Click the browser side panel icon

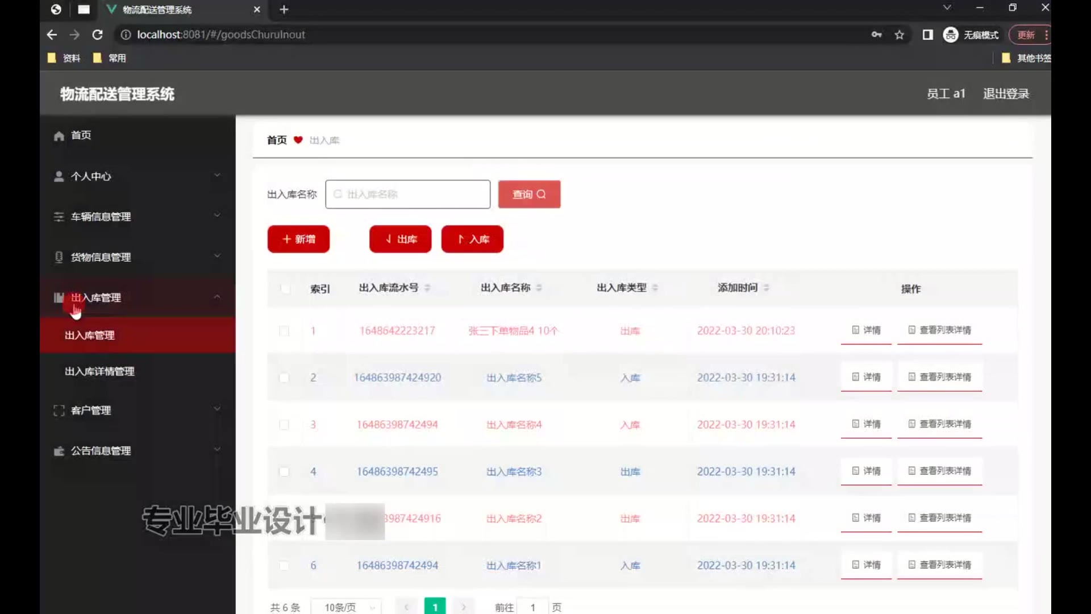pos(927,35)
